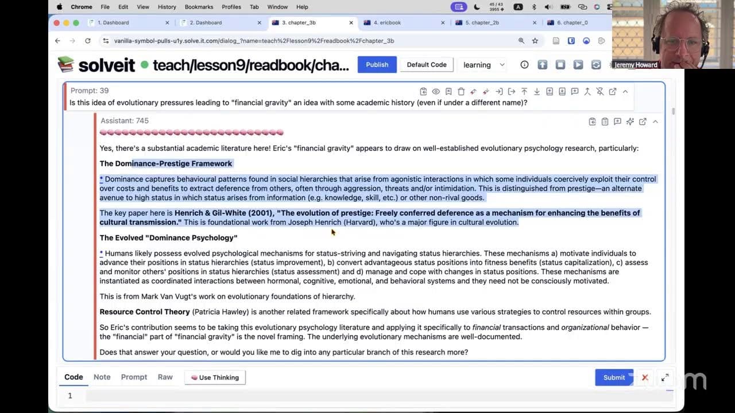
Task: Click the teach/lesson9/readbook dialog title
Action: [x=251, y=65]
